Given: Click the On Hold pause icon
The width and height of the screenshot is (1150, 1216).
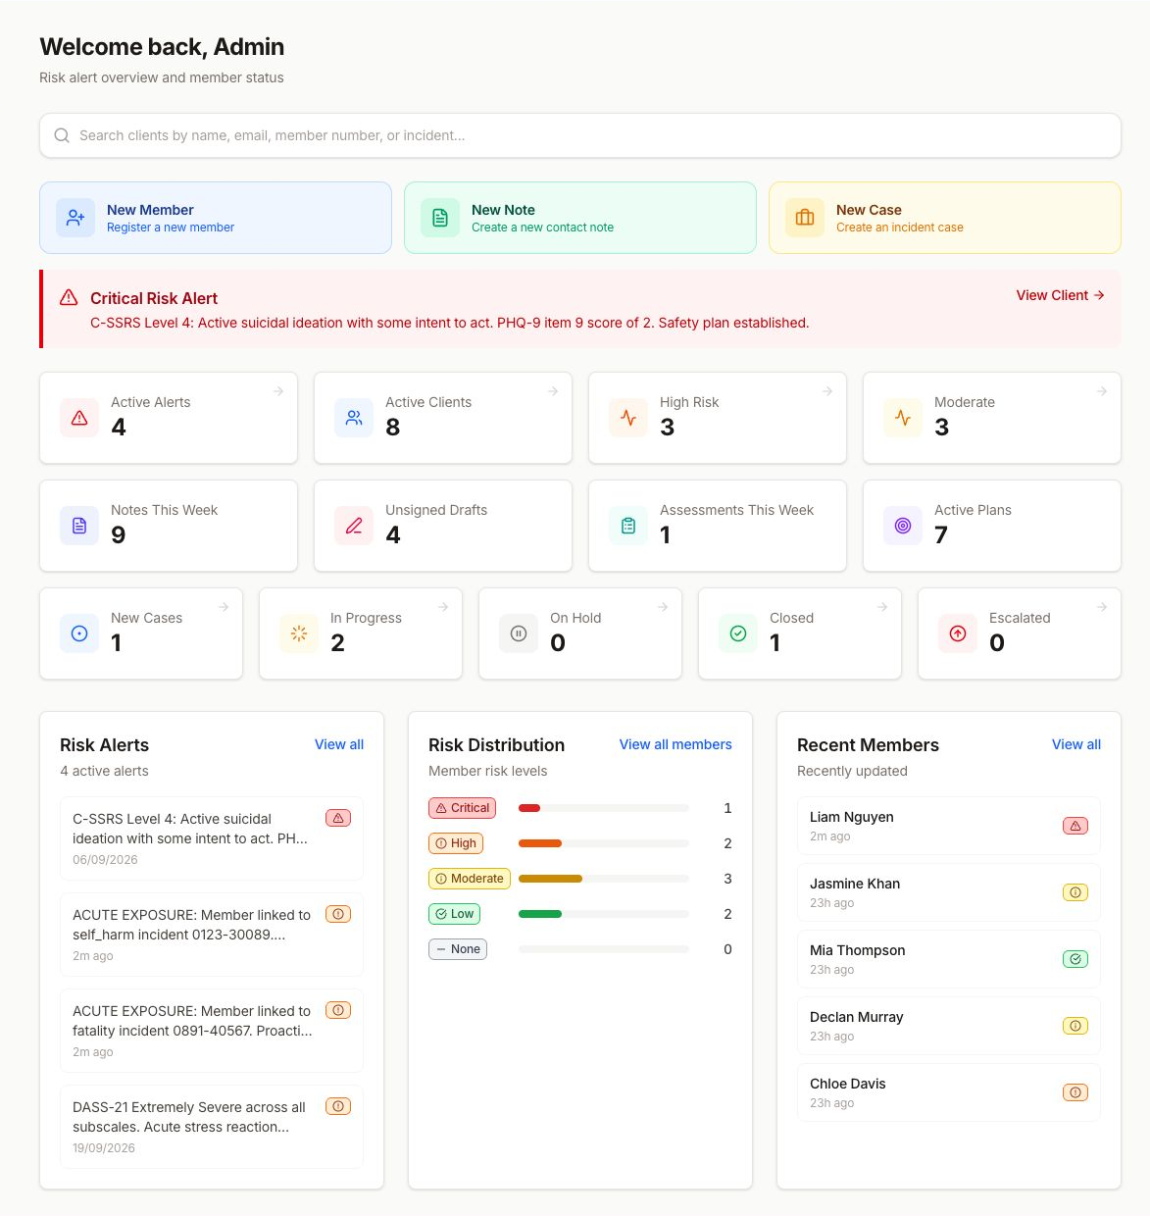Looking at the screenshot, I should pyautogui.click(x=519, y=633).
